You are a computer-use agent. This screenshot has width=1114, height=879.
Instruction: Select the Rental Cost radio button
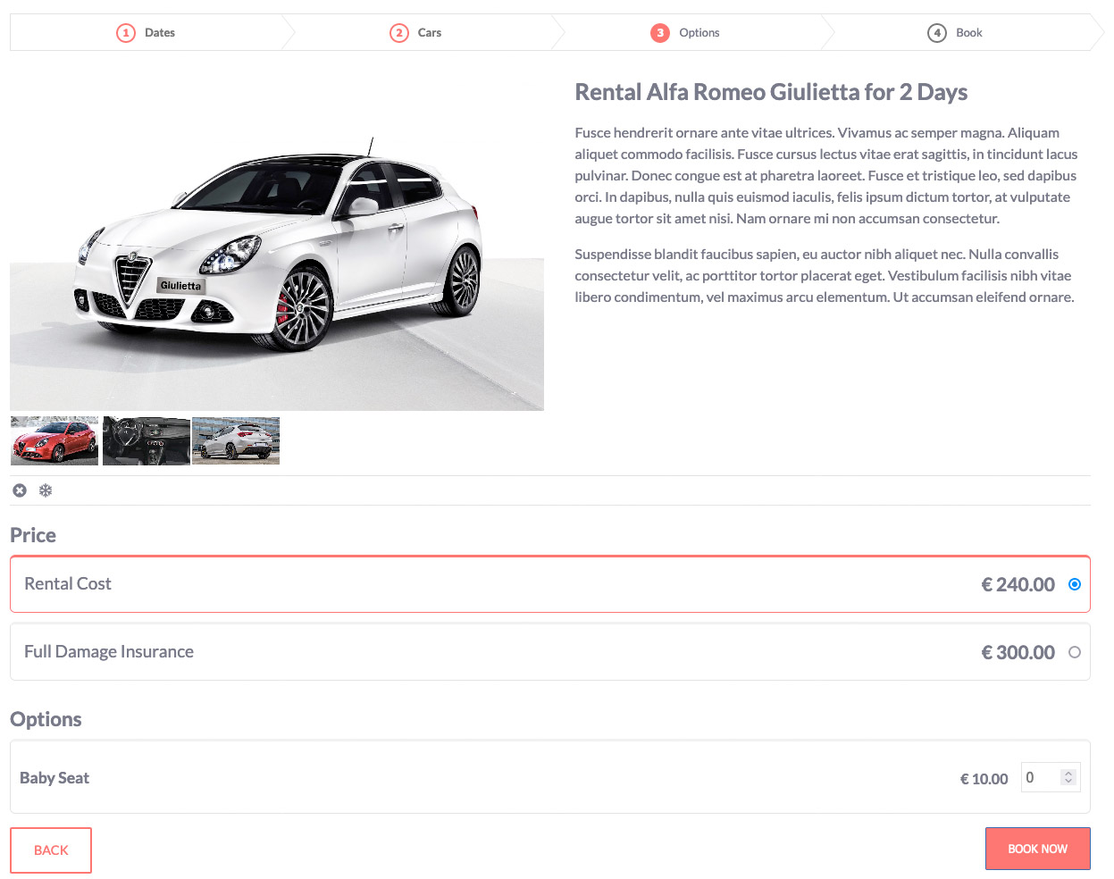point(1075,584)
